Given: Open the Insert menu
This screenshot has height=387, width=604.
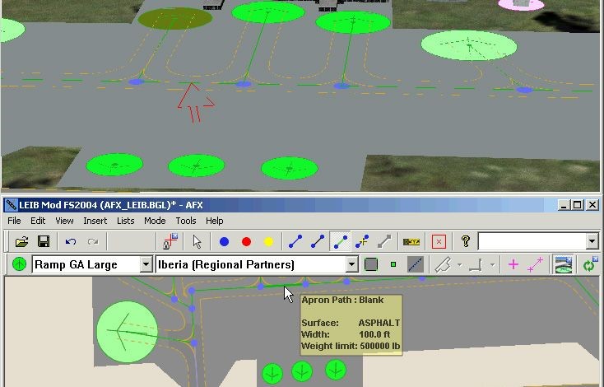Looking at the screenshot, I should 95,221.
